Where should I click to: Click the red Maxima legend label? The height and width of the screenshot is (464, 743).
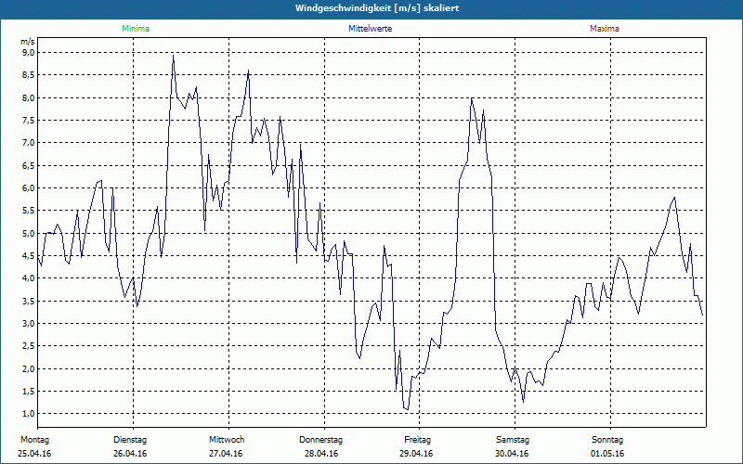605,29
